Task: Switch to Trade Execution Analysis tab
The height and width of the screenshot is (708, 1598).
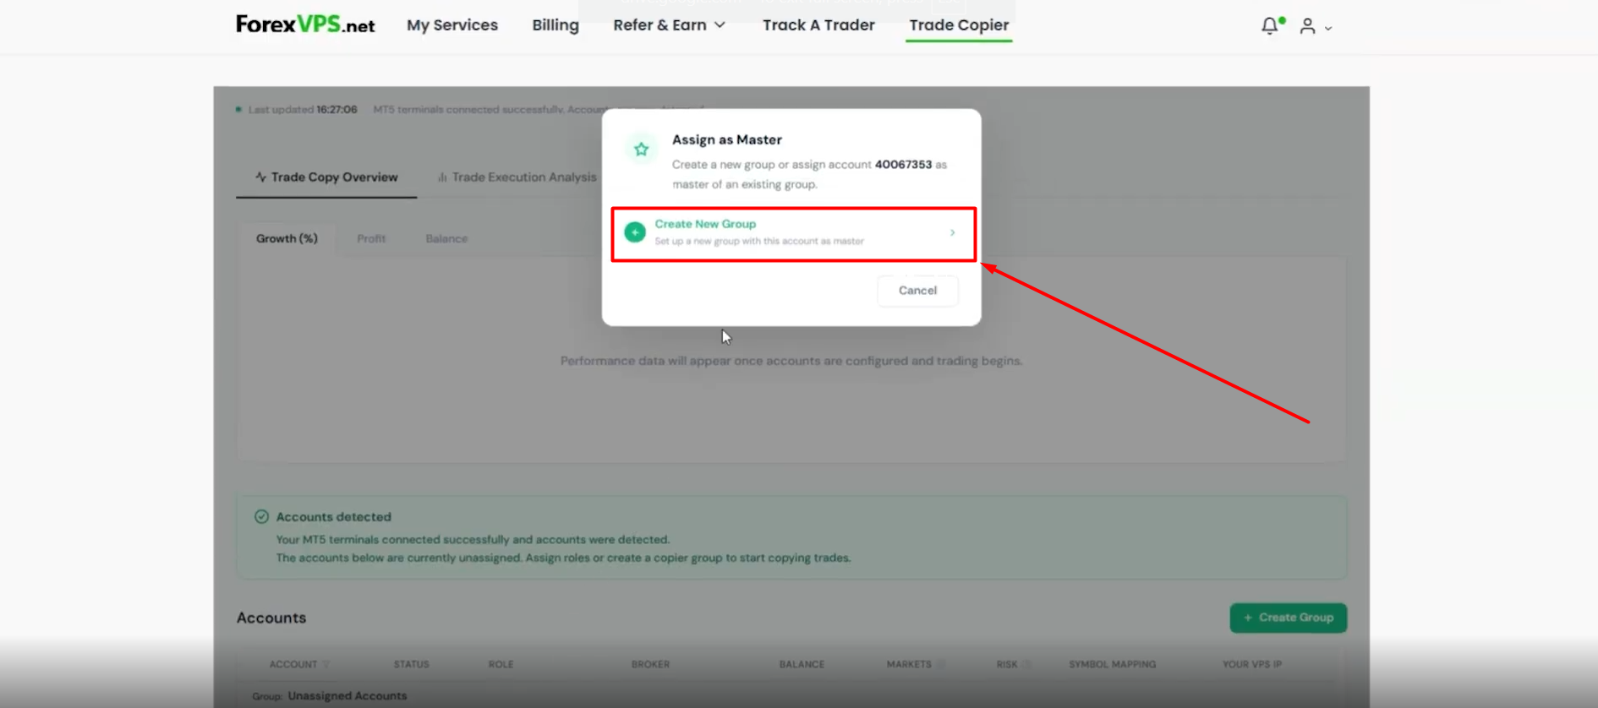Action: coord(517,177)
